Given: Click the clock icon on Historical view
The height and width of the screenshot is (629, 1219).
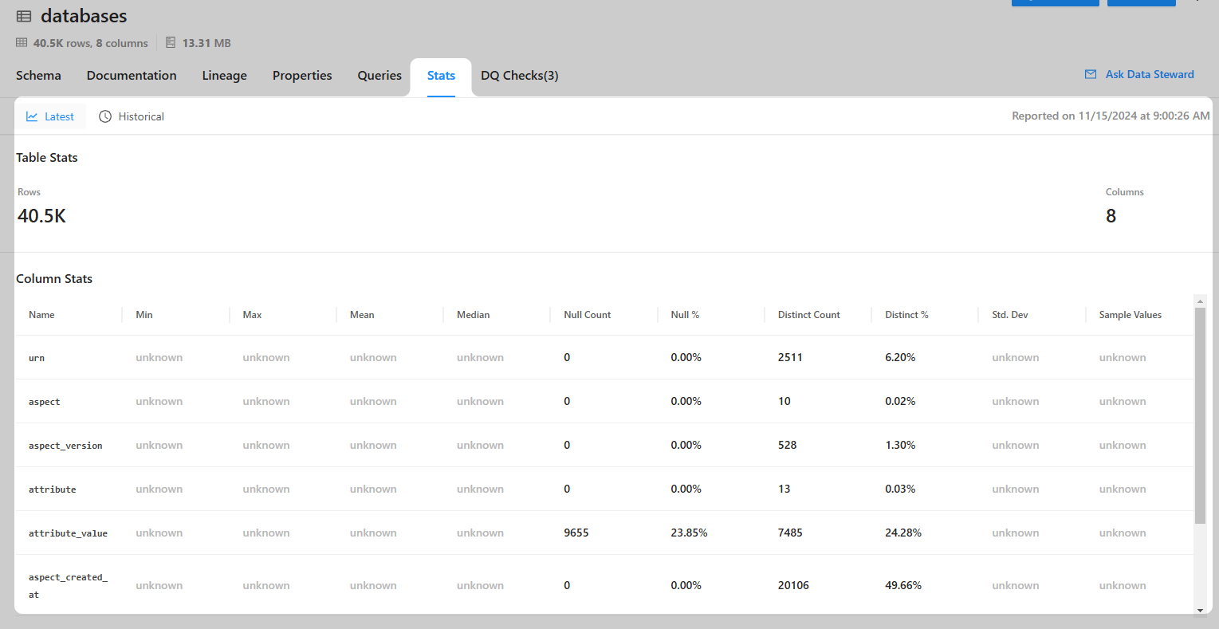Looking at the screenshot, I should [105, 116].
